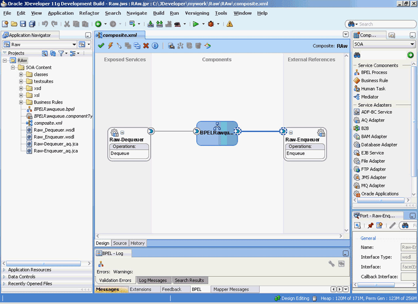This screenshot has height=304, width=418.
Task: Expand the xsd folder
Action: coord(21,88)
